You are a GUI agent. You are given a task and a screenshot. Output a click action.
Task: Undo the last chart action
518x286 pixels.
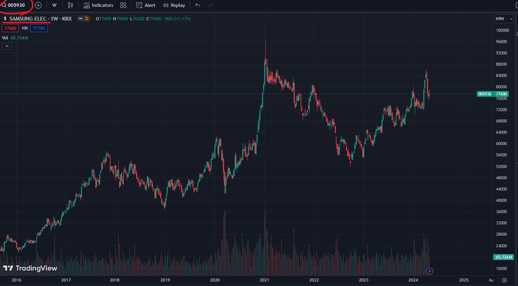tap(198, 5)
